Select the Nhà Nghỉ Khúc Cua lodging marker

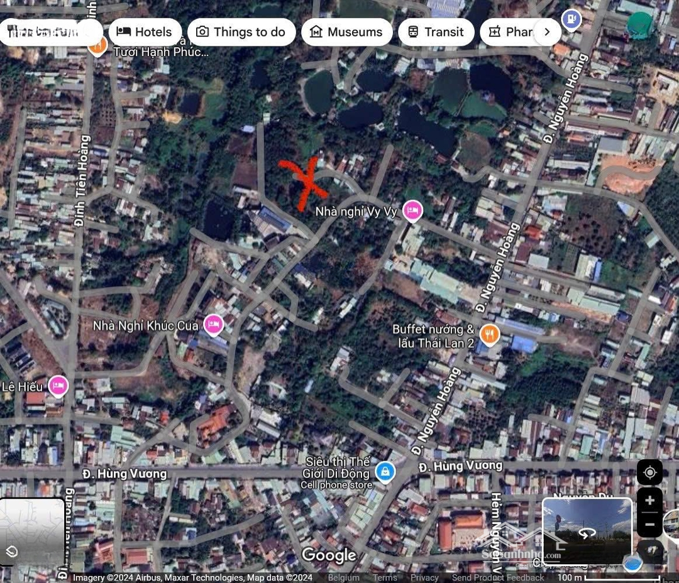214,325
